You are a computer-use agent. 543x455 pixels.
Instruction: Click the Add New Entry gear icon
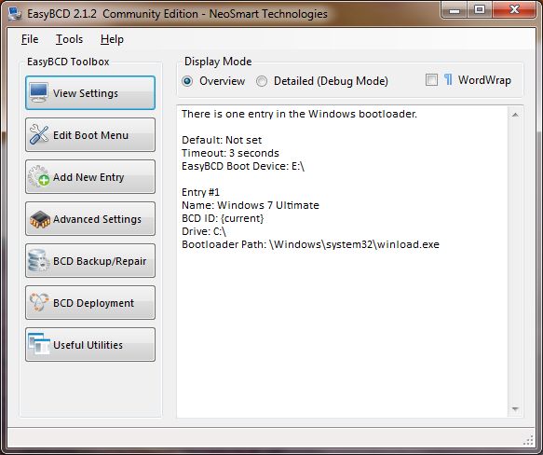pyautogui.click(x=39, y=176)
